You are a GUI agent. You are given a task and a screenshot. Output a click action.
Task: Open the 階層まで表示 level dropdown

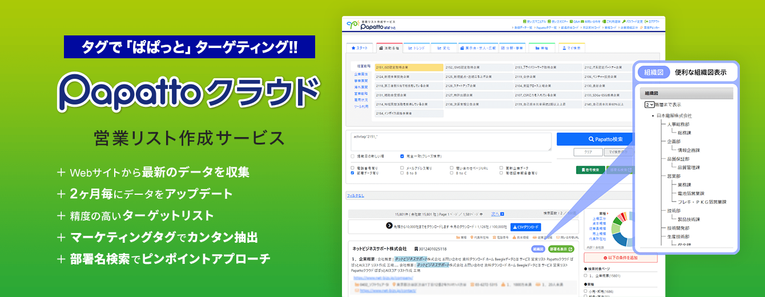point(649,105)
